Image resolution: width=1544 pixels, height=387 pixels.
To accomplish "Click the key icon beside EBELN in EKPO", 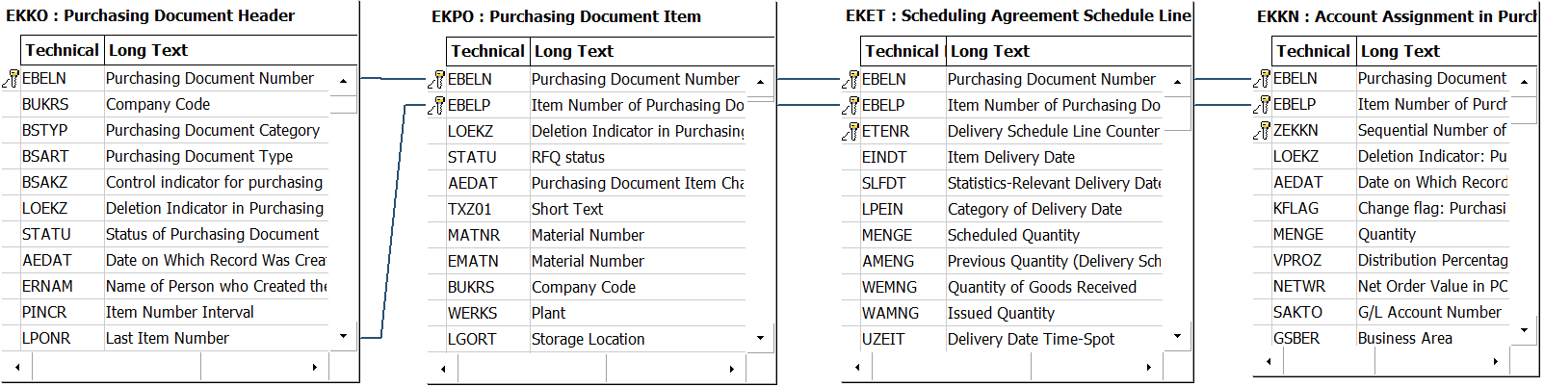I will [x=437, y=79].
